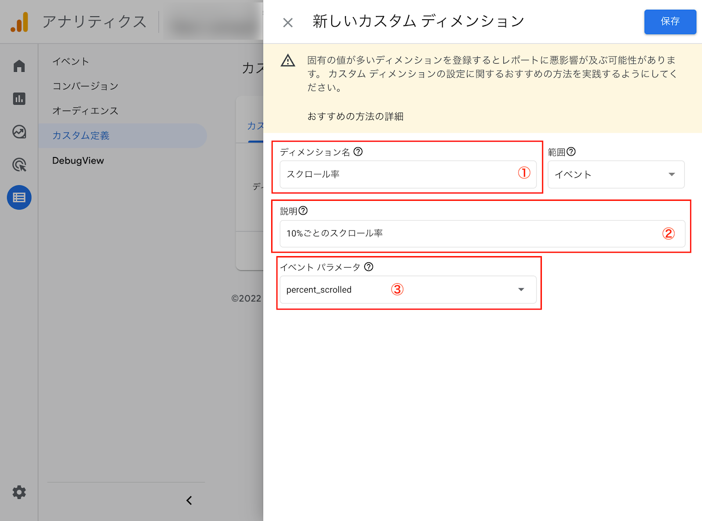
Task: Click the アナリティクス title text
Action: click(94, 21)
